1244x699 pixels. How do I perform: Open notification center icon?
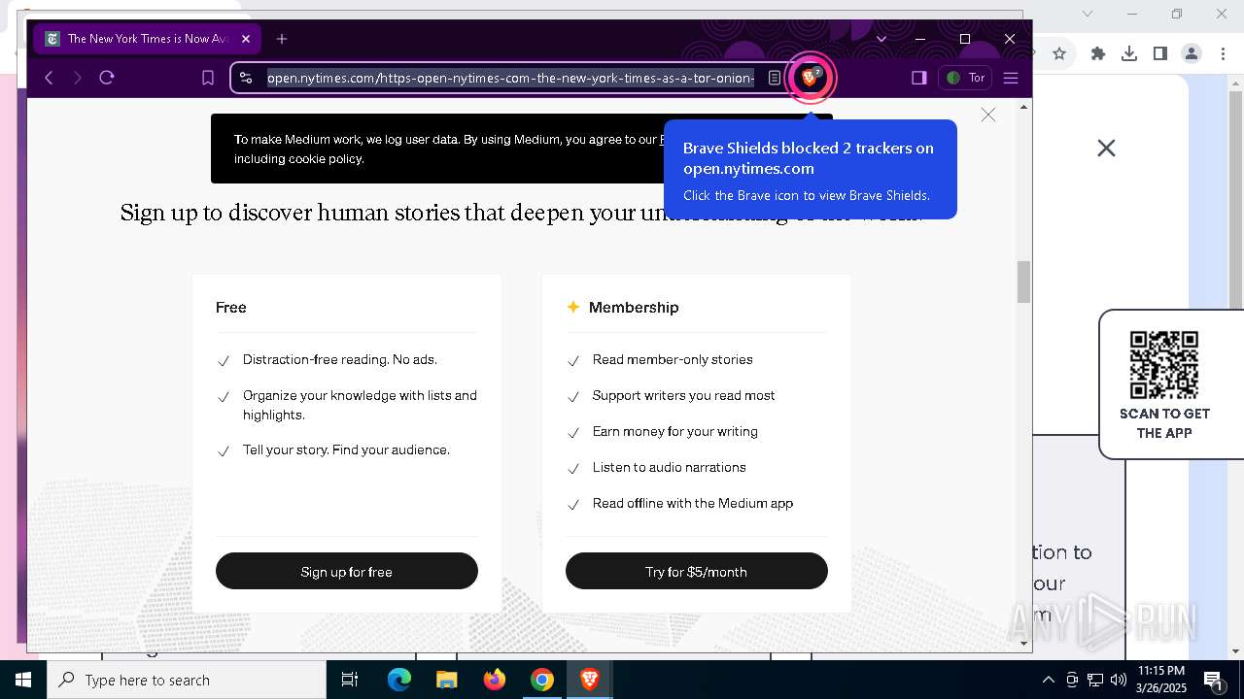pos(1213,680)
